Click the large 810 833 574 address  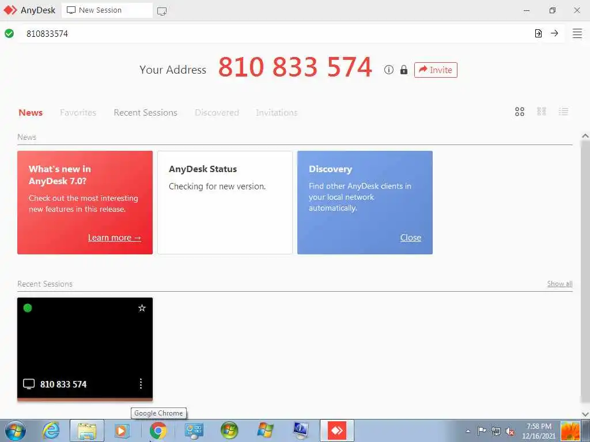295,67
